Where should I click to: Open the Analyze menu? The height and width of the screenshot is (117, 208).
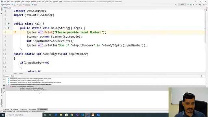coord(28,2)
